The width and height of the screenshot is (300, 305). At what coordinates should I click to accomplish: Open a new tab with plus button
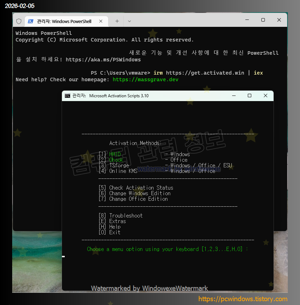[117, 21]
